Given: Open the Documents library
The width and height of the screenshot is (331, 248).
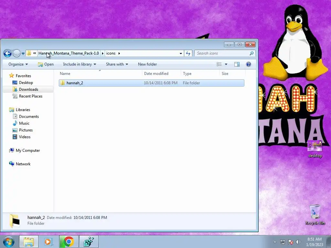Looking at the screenshot, I should [x=29, y=116].
